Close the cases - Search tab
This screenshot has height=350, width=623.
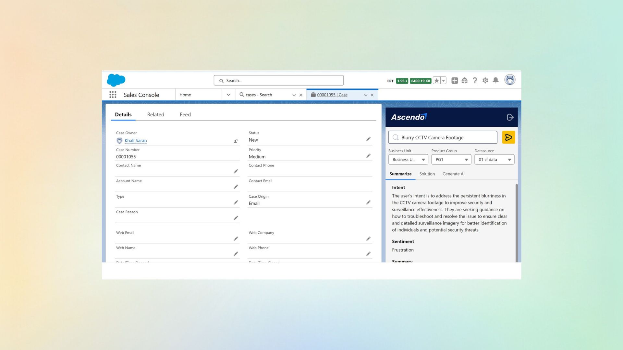tap(300, 95)
